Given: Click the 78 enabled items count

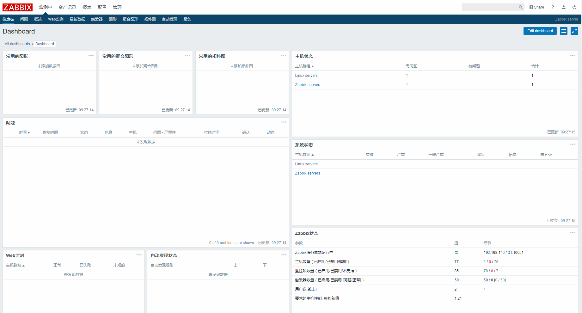Looking at the screenshot, I should point(486,271).
